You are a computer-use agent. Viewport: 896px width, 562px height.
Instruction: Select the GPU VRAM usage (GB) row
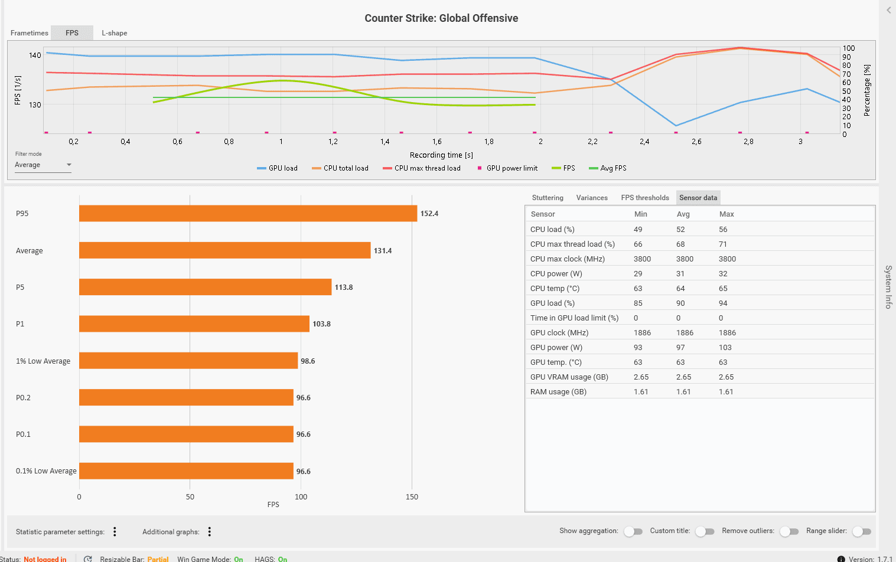pyautogui.click(x=700, y=377)
